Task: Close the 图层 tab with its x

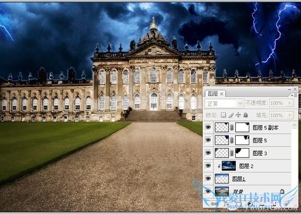Action: point(222,93)
